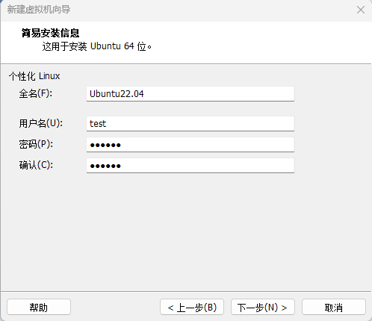
Task: Activate the 确认 confirm password field
Action: [x=190, y=166]
